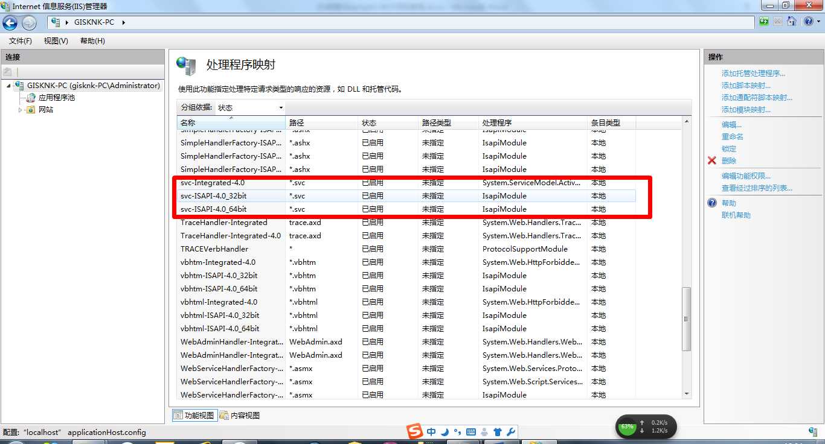The image size is (825, 444).
Task: Click the 重命名 action link
Action: tap(733, 137)
